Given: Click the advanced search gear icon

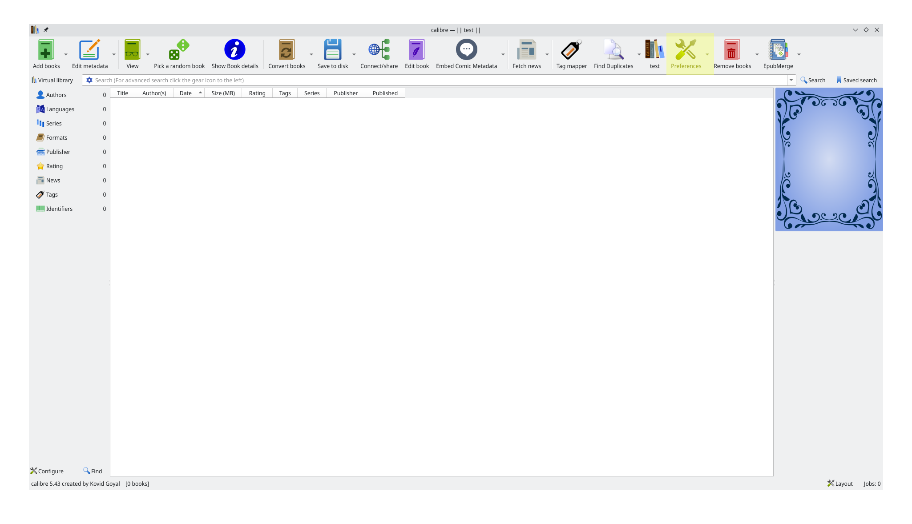Looking at the screenshot, I should pyautogui.click(x=89, y=81).
